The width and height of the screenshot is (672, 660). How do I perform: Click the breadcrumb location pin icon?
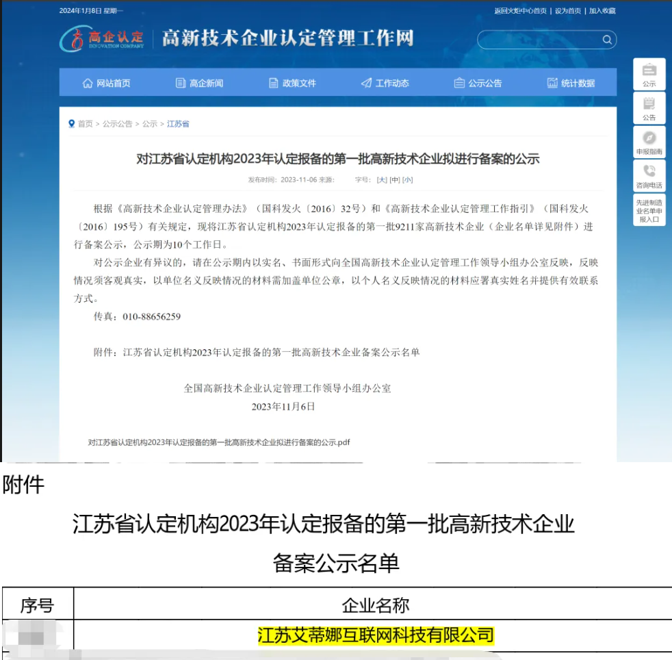pos(72,123)
